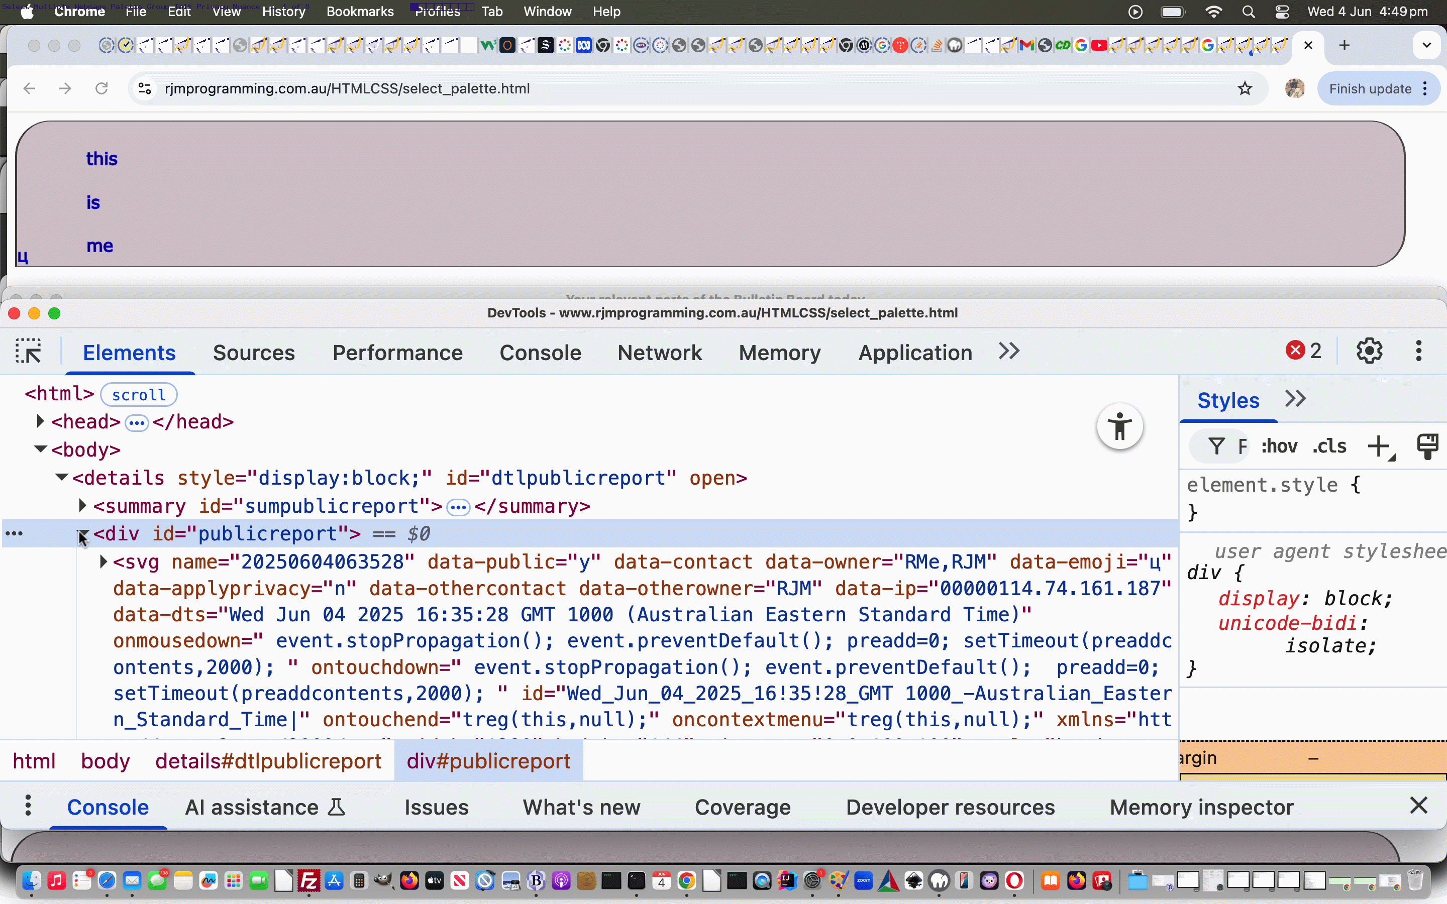1447x904 pixels.
Task: Toggle the .cls element classes panel
Action: (1329, 446)
